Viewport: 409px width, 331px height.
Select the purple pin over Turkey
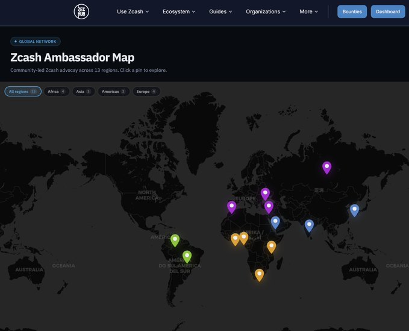tap(269, 207)
